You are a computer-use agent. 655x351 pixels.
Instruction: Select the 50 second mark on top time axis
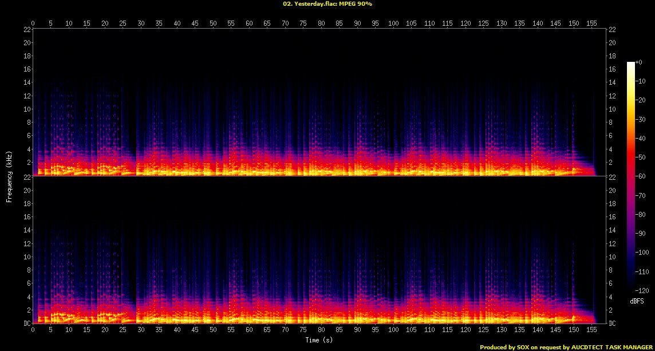(x=213, y=23)
